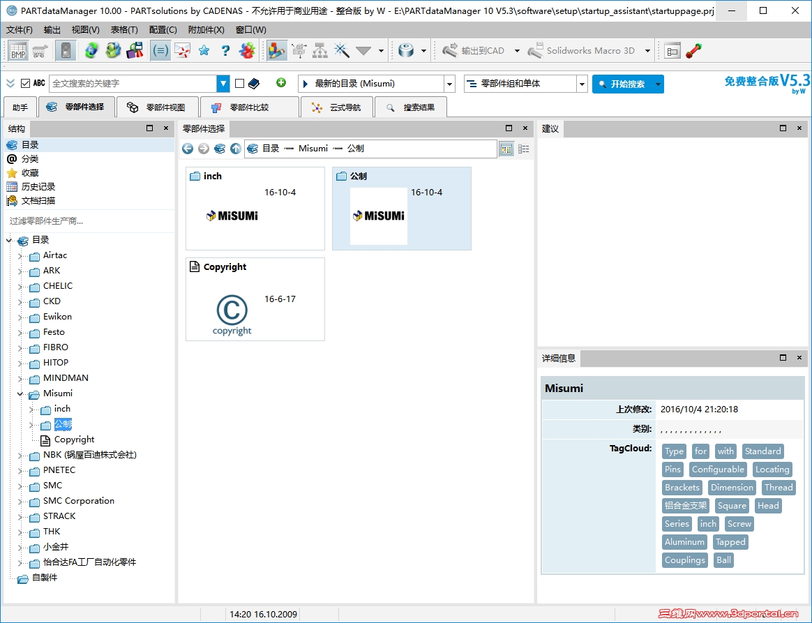The width and height of the screenshot is (812, 623).
Task: Expand the Airtac tree node
Action: click(20, 256)
